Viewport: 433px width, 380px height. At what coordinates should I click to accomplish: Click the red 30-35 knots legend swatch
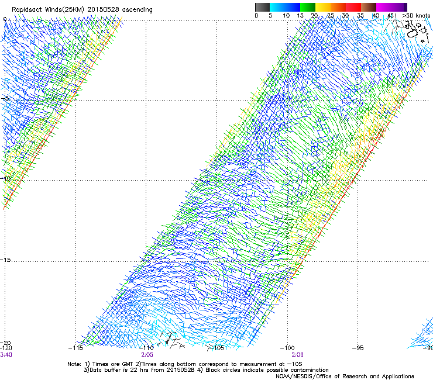pos(353,7)
